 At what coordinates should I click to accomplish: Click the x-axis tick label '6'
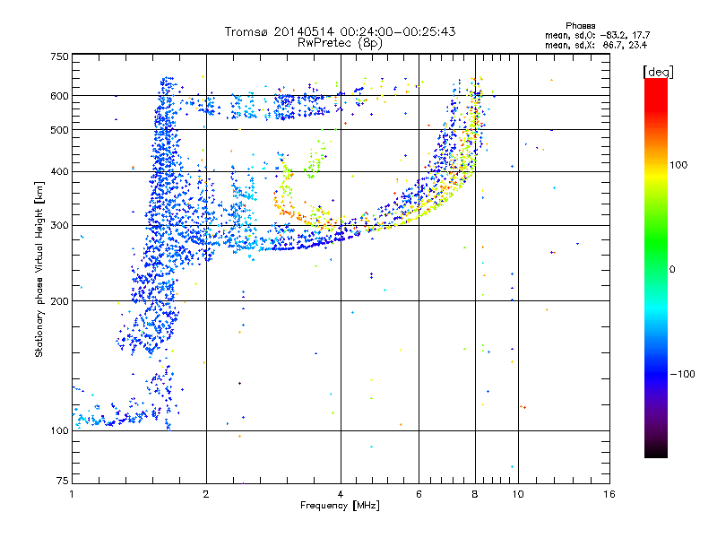(419, 494)
